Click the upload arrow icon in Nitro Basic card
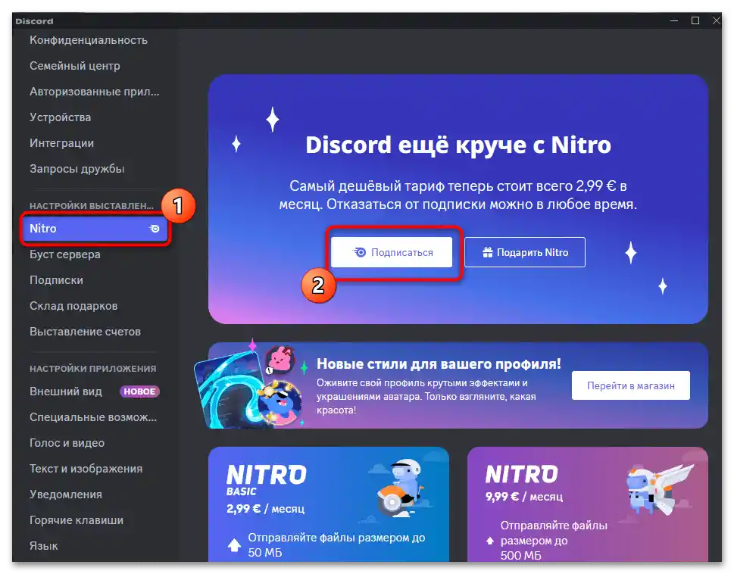This screenshot has height=574, width=734. (234, 544)
